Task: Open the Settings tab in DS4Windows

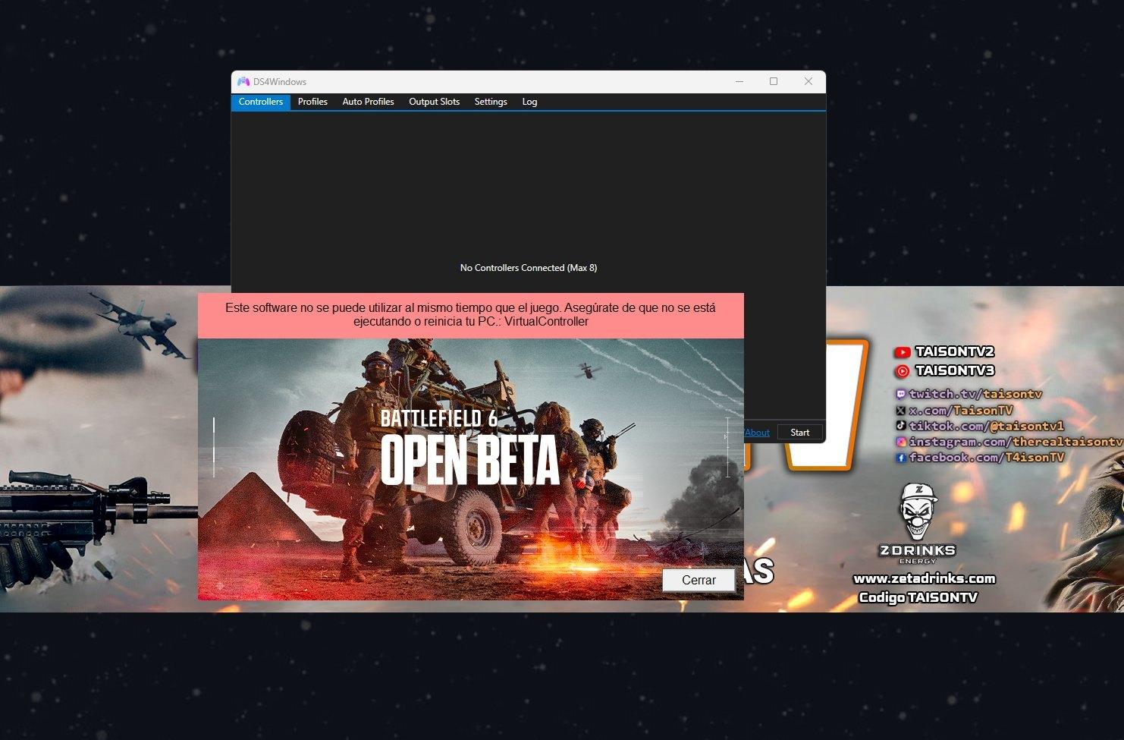Action: [x=491, y=102]
